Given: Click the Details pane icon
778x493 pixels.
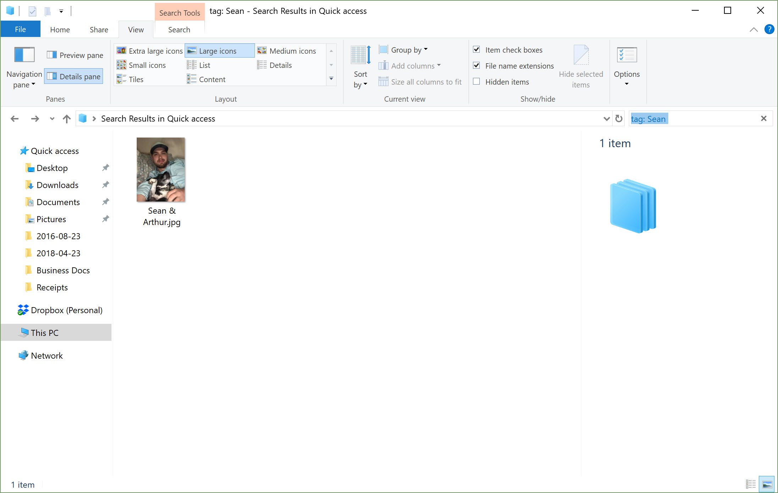Looking at the screenshot, I should [x=73, y=75].
